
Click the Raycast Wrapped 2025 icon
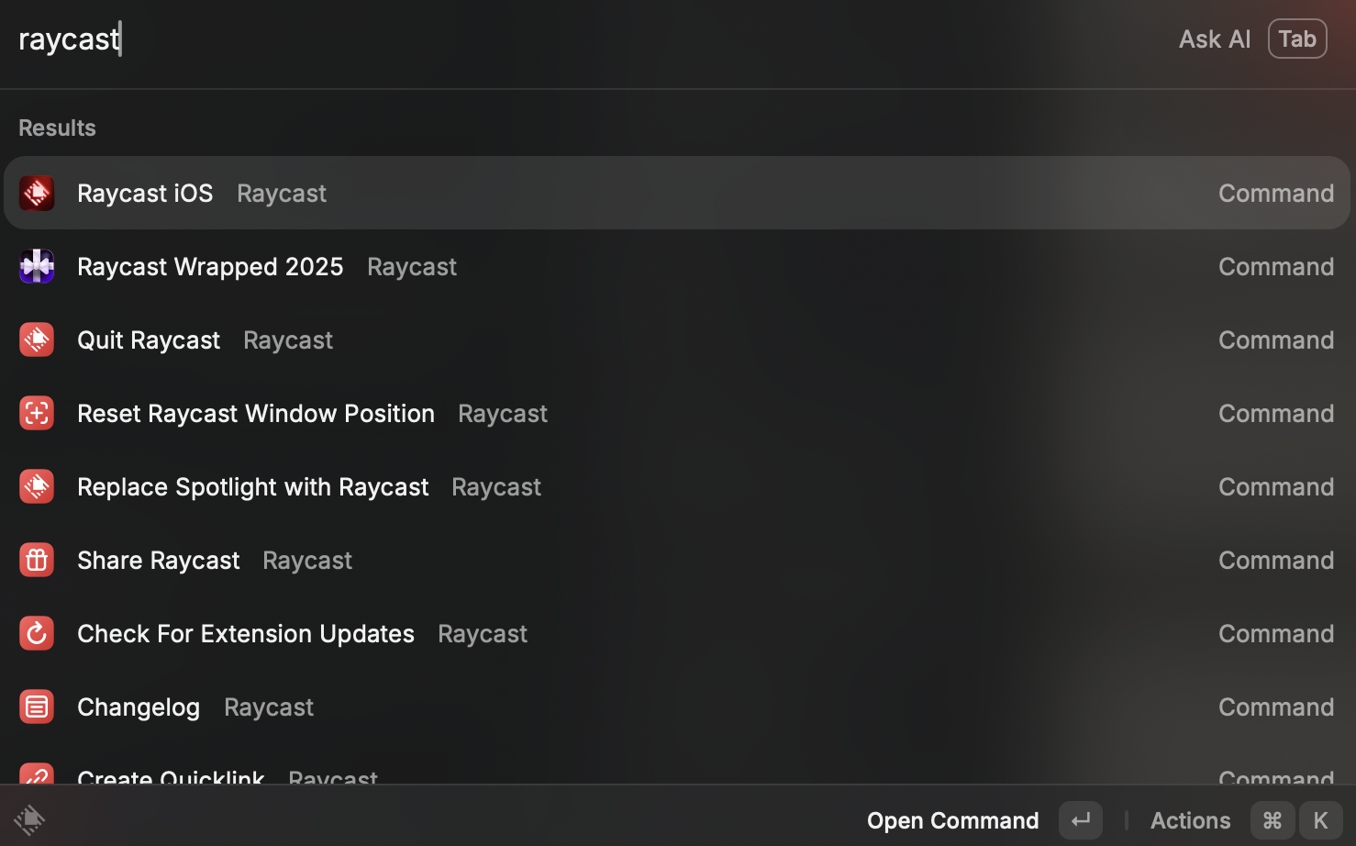[x=37, y=267]
